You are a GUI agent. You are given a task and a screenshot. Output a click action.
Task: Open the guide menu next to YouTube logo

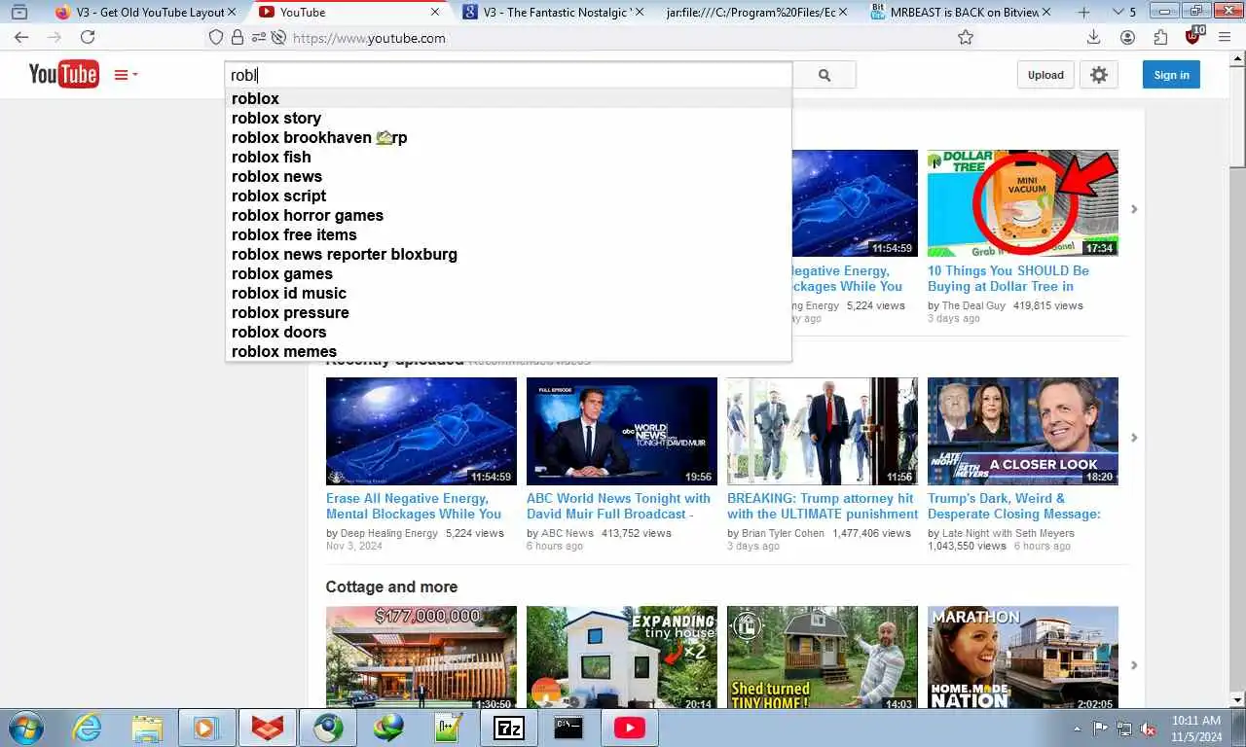(x=126, y=75)
